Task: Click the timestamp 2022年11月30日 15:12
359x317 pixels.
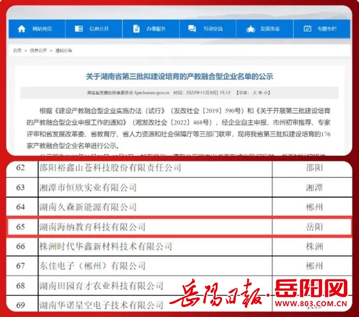Action: coord(208,93)
